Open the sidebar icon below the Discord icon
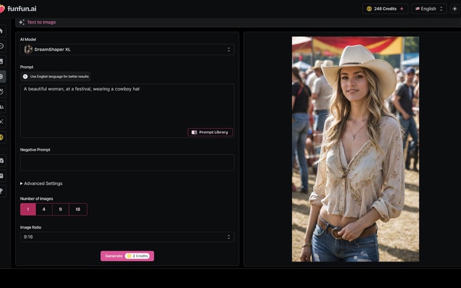Screen dimensions: 461x288 [x=2, y=176]
